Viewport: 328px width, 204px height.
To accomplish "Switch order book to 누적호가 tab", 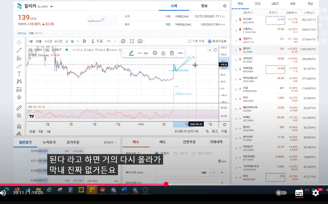I will (49, 142).
